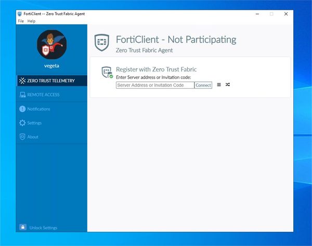Focus the Server Address or Invitation Code field
This screenshot has height=246, width=312.
tap(155, 85)
